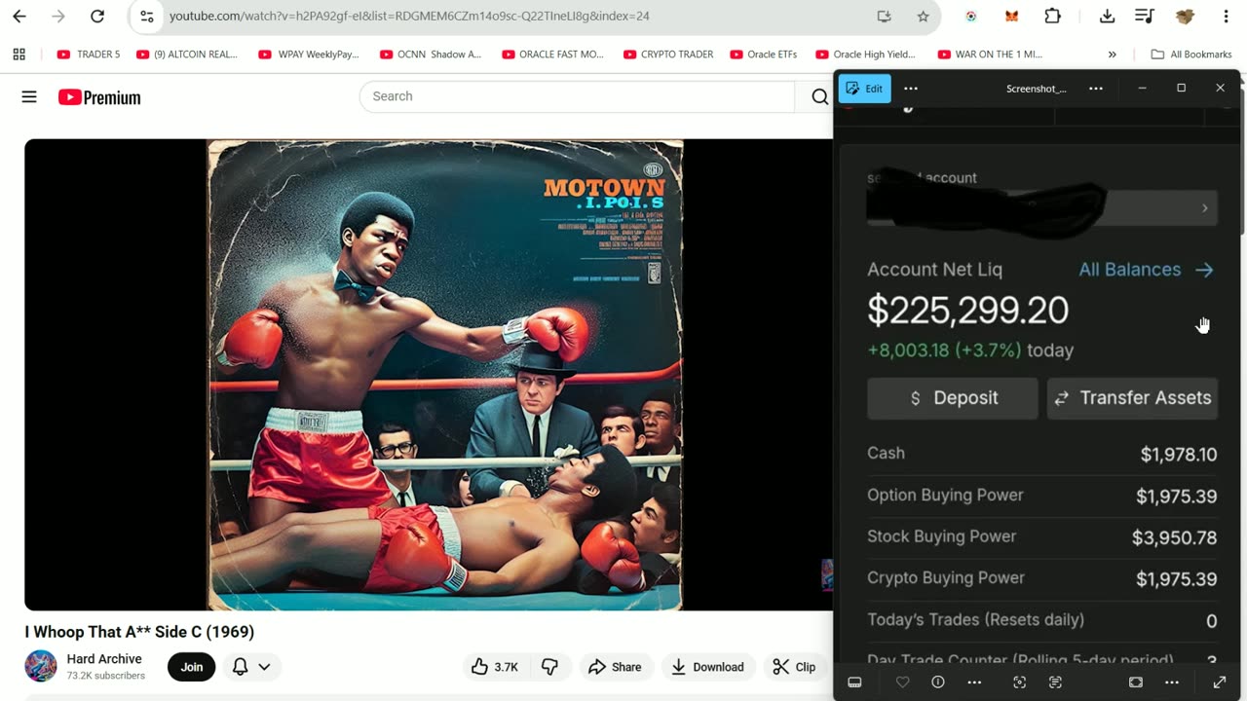Click the Transfer Assets button
The width and height of the screenshot is (1247, 701).
click(1132, 398)
